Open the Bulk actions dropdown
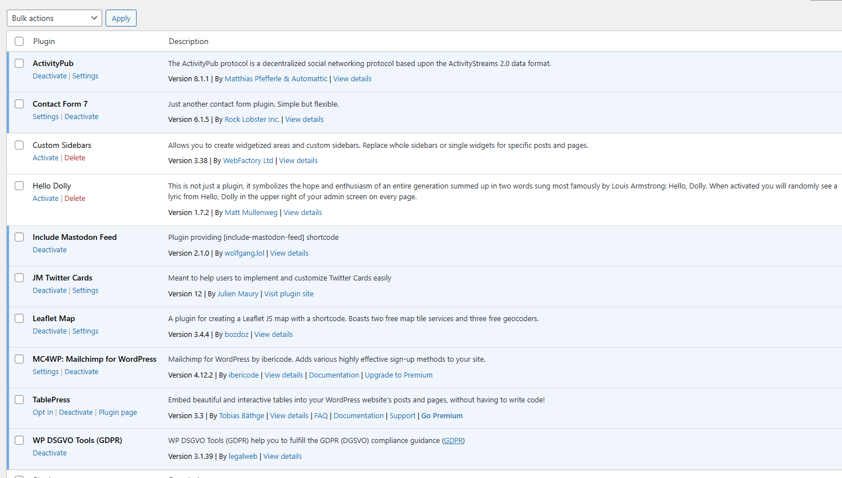The height and width of the screenshot is (478, 842). [x=54, y=18]
